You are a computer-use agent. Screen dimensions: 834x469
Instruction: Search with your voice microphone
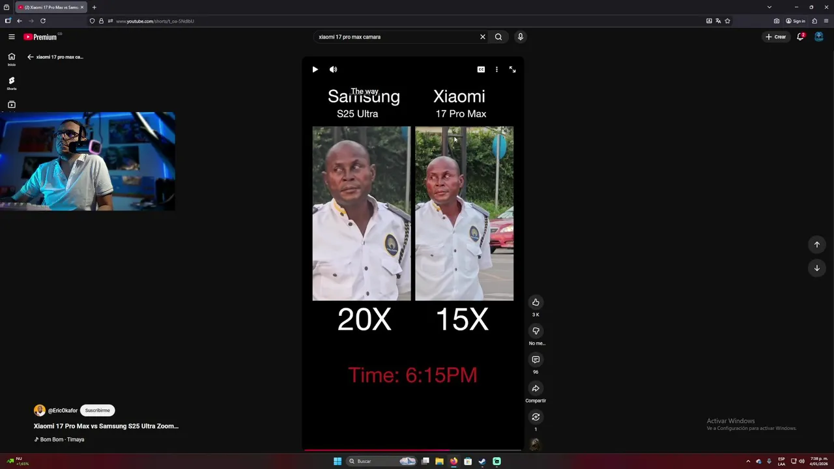[x=520, y=37]
